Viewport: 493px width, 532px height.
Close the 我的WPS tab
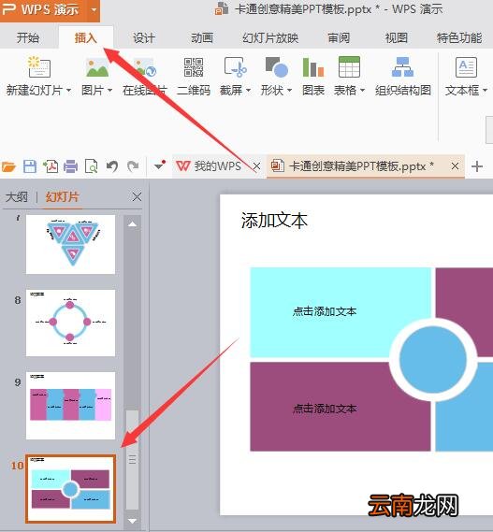256,166
